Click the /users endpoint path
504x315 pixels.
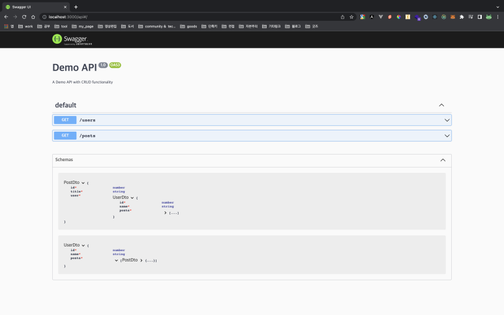click(87, 120)
